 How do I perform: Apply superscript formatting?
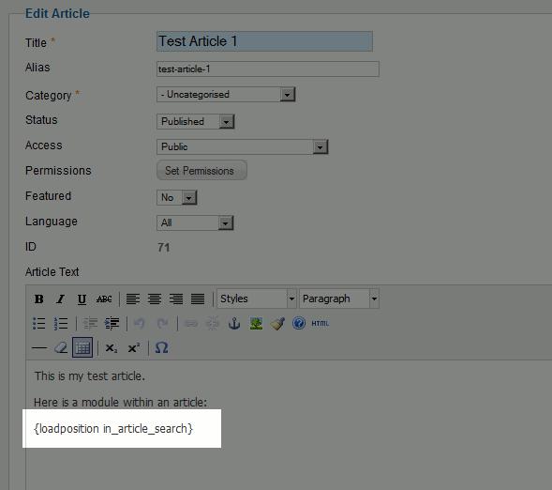pyautogui.click(x=134, y=348)
